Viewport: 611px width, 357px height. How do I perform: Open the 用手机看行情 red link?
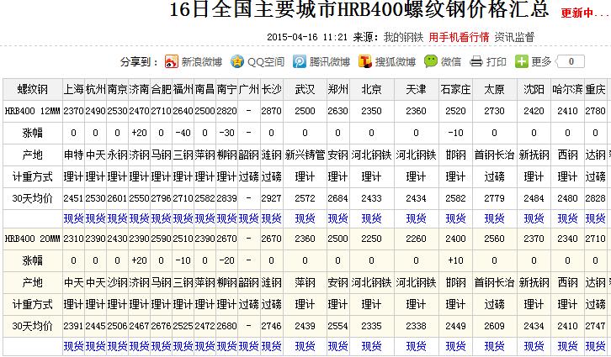459,37
